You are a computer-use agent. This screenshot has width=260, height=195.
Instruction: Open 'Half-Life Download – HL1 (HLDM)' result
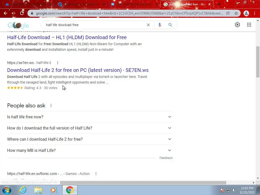[x=67, y=37]
